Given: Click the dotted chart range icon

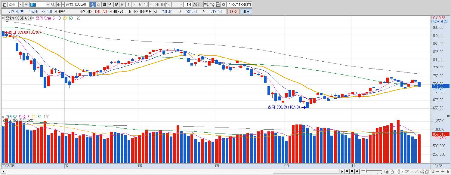Looking at the screenshot, I should [397, 172].
